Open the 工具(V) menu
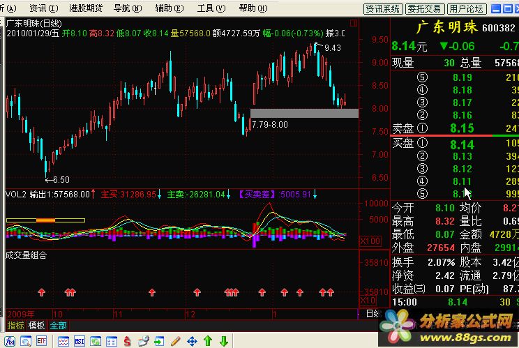The height and width of the screenshot is (348, 519). pos(211,8)
